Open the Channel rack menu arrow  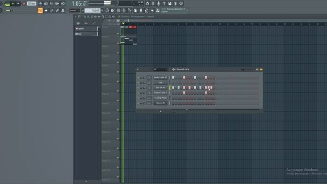pos(137,70)
